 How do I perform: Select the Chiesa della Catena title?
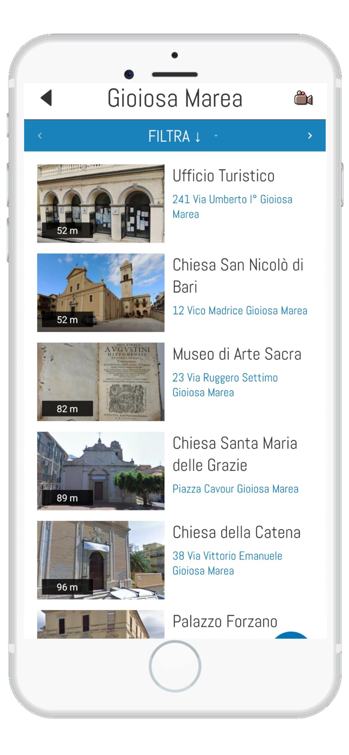tap(236, 532)
